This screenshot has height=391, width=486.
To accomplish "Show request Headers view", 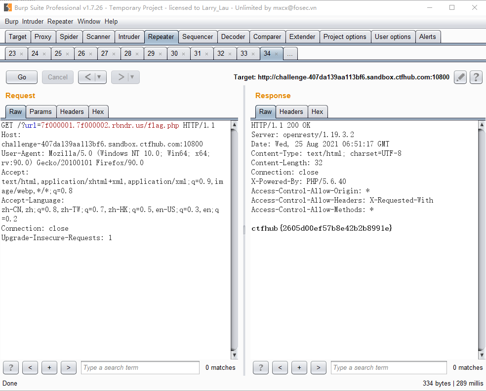I will click(72, 111).
